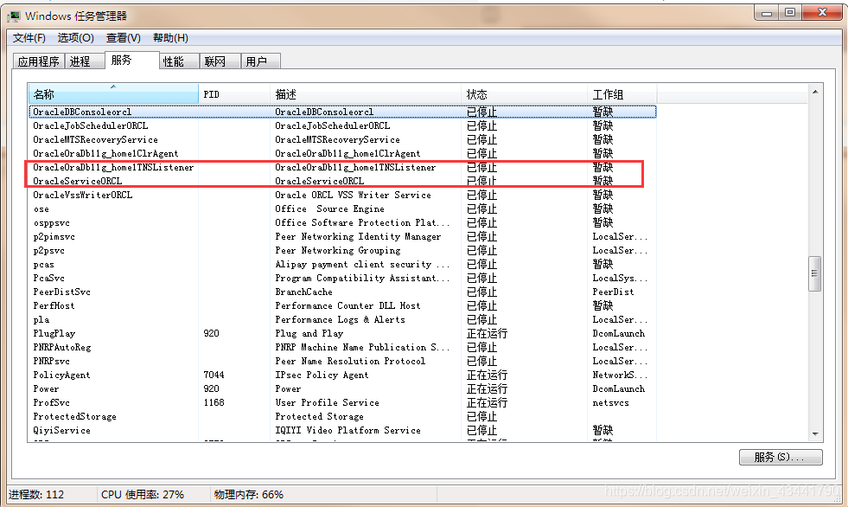The width and height of the screenshot is (848, 507).
Task: Click the Office Source Engine description
Action: tap(329, 209)
